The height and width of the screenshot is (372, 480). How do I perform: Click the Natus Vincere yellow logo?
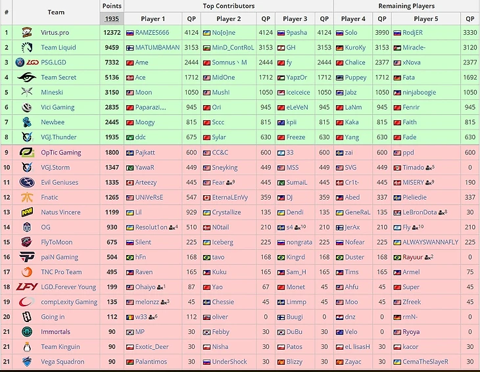coord(27,212)
